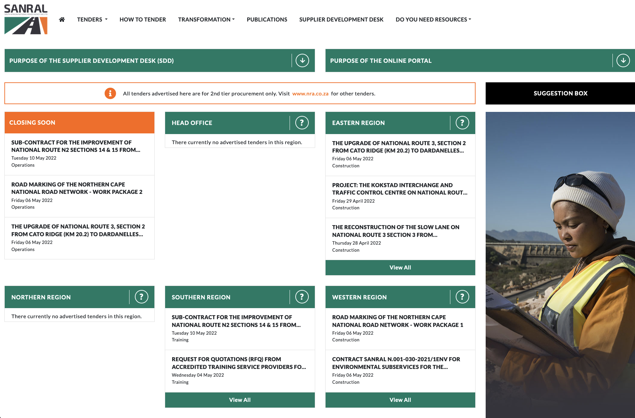Screen dimensions: 635x418
Task: Click the SANRAL logo
Action: 26,19
